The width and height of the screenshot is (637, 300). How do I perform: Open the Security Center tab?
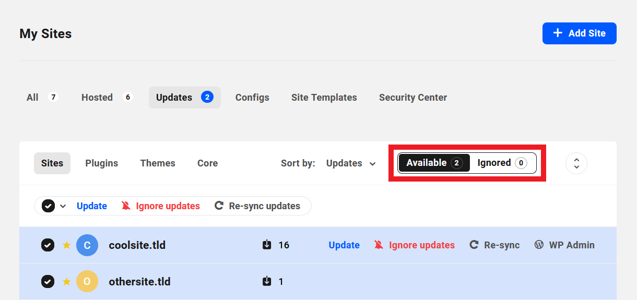pyautogui.click(x=412, y=98)
